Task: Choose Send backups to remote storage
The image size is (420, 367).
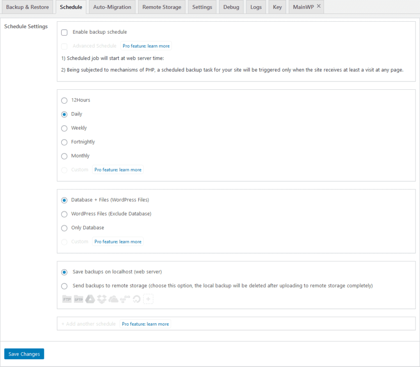Action: click(x=64, y=286)
